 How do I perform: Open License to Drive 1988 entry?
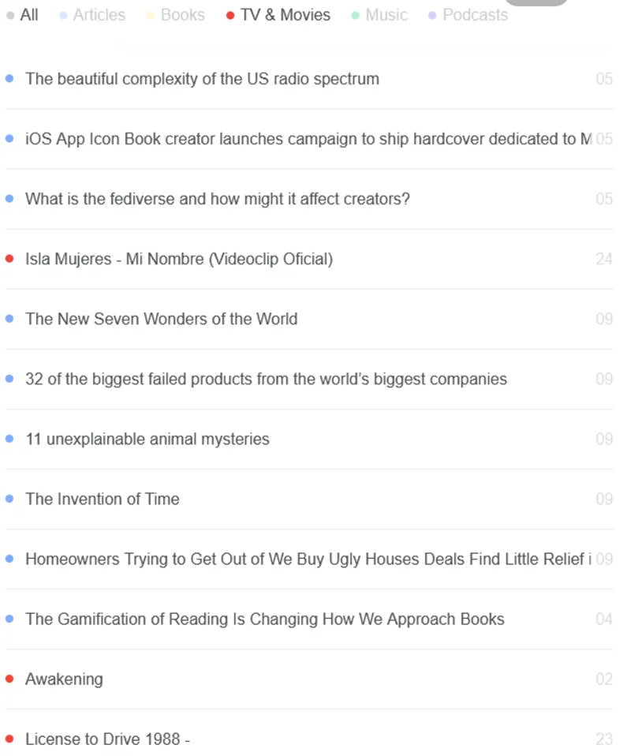[x=107, y=739]
